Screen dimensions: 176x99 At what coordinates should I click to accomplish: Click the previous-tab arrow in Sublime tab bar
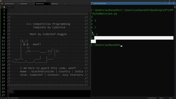pyautogui.click(x=1, y=4)
